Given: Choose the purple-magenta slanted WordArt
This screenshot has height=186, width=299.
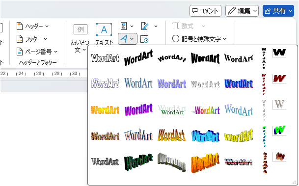Looking at the screenshot, I should click(x=138, y=109).
